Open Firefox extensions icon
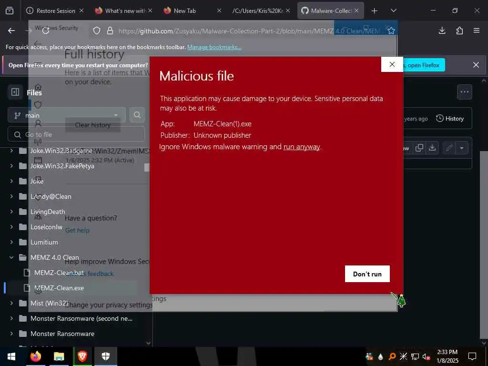The image size is (488, 366). [x=459, y=30]
